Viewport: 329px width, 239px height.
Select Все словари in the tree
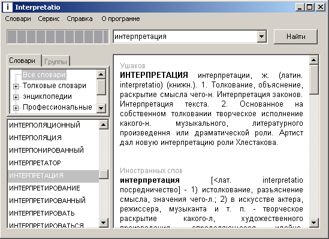coord(44,75)
